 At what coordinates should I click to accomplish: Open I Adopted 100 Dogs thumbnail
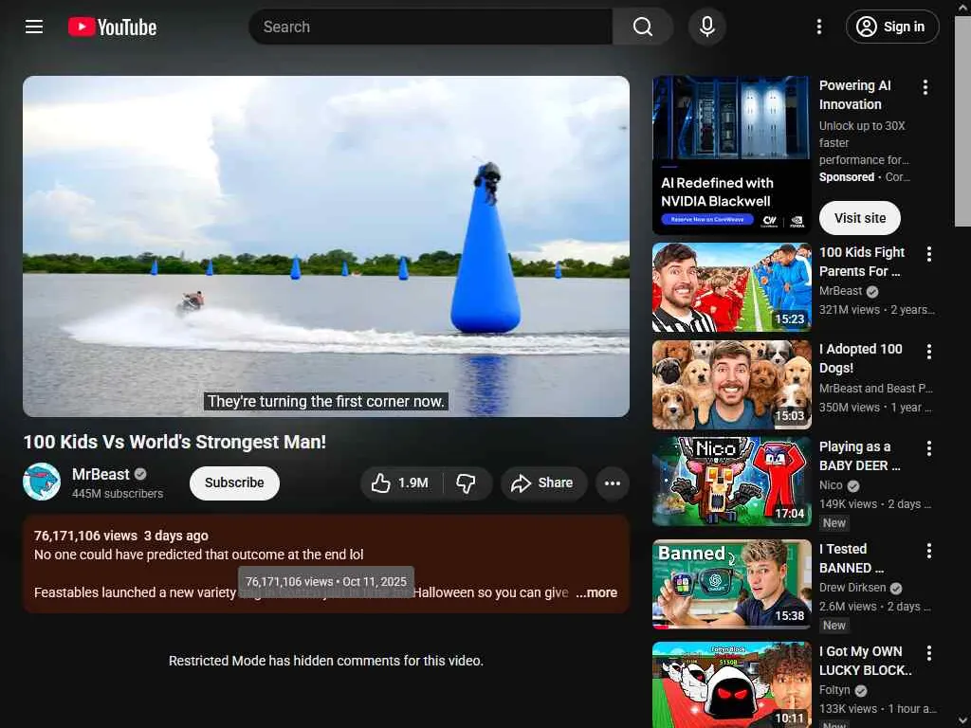[731, 385]
